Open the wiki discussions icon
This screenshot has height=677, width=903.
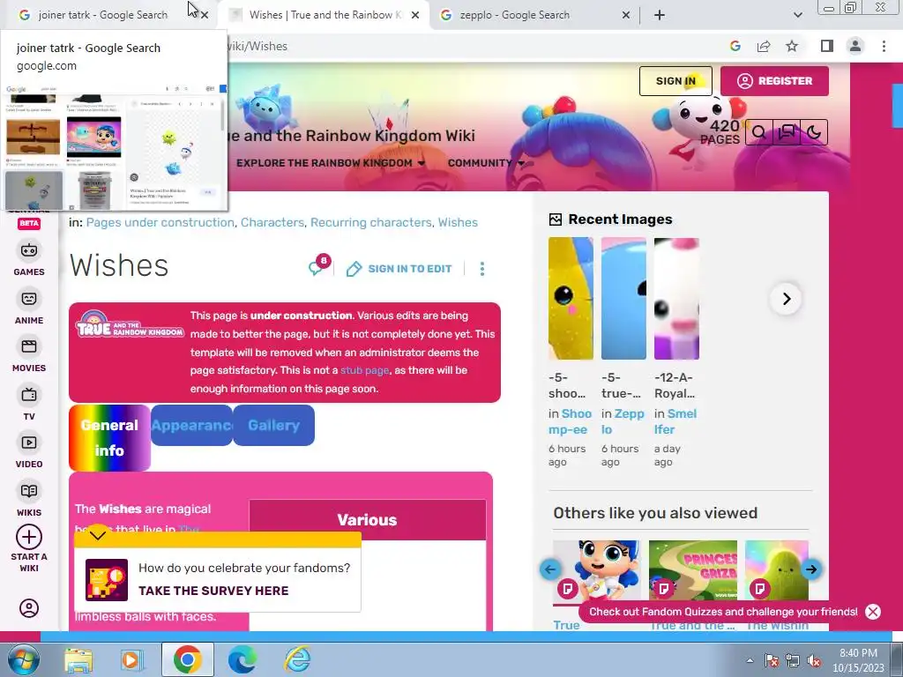point(786,132)
